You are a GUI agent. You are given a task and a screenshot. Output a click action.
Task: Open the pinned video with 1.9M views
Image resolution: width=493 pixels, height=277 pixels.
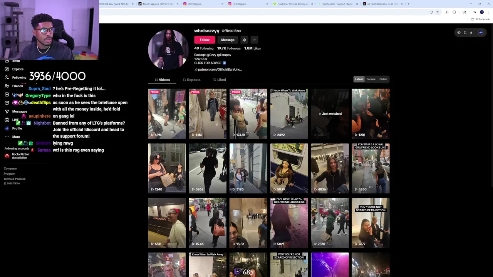167,114
